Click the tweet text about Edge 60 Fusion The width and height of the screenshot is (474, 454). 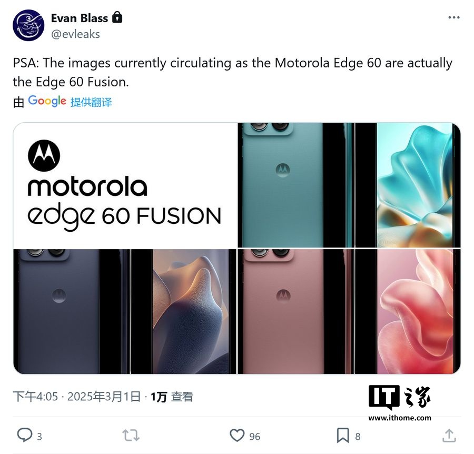tap(232, 73)
